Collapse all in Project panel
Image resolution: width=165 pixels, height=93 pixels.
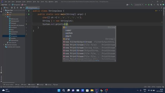pos(17,8)
